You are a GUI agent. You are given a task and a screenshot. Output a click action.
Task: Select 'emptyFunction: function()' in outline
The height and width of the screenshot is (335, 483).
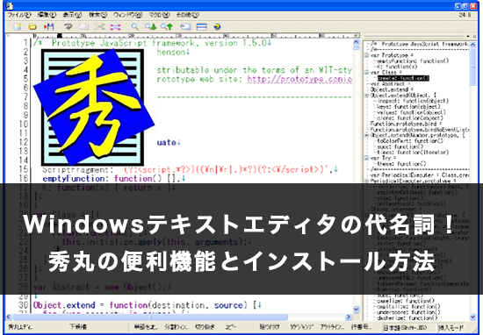click(413, 61)
